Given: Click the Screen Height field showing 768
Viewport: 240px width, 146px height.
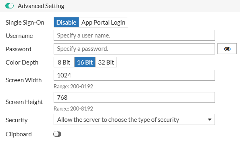Looking at the screenshot, I should 134,97.
